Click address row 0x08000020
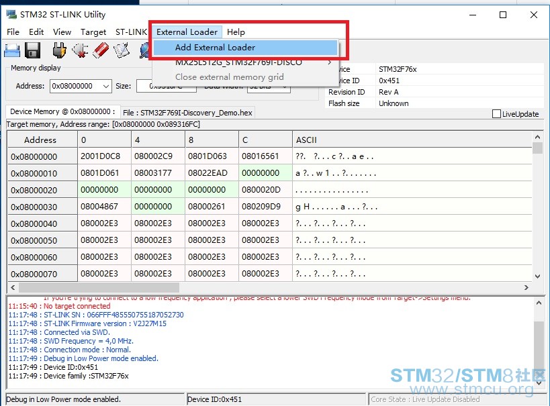550x406 pixels. (x=42, y=190)
